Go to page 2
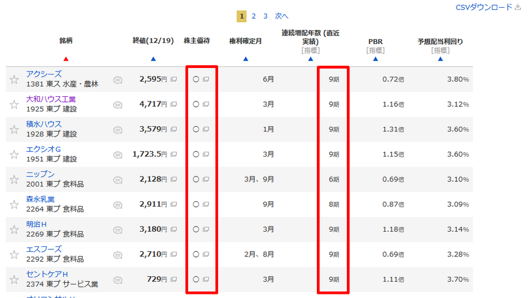Viewport: 529px width, 298px height. (x=254, y=16)
